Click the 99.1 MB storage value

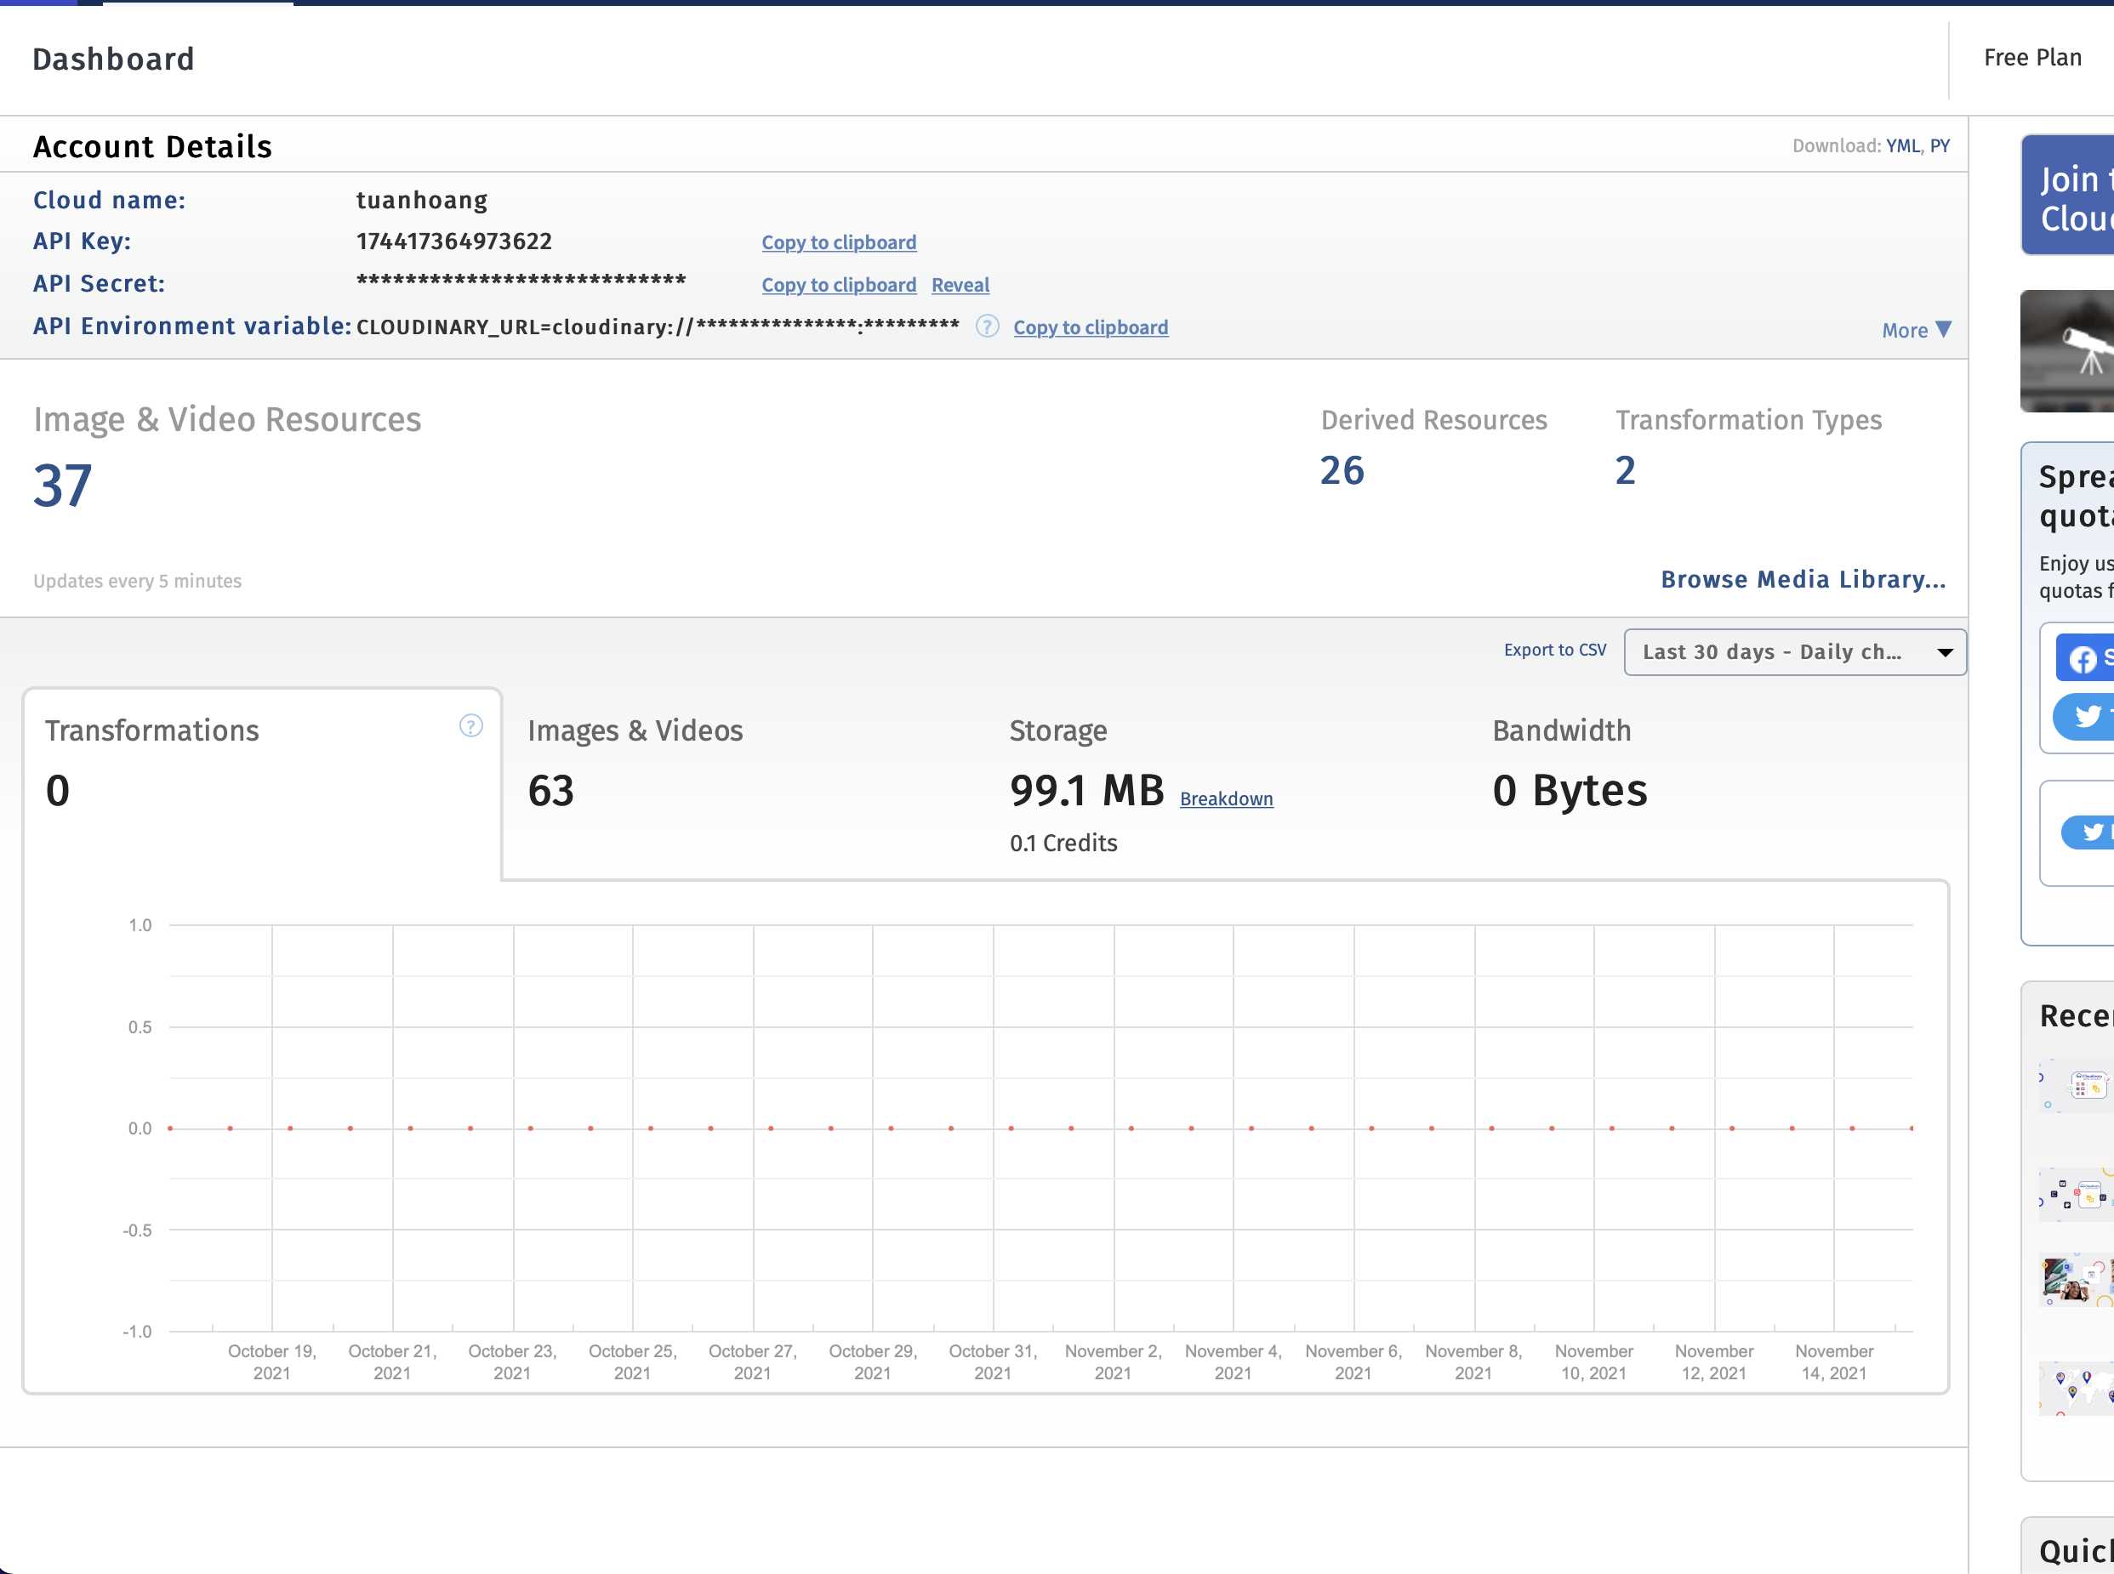click(1087, 791)
